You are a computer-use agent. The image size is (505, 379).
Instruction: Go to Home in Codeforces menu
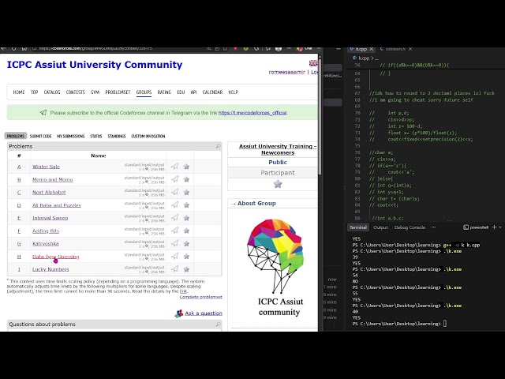(19, 92)
